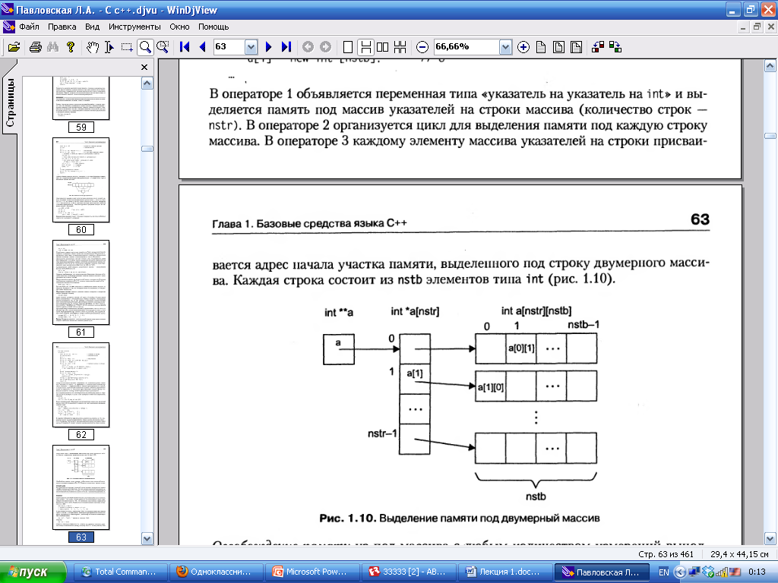The width and height of the screenshot is (778, 583).
Task: Select the Страницы side tab
Action: 9,102
